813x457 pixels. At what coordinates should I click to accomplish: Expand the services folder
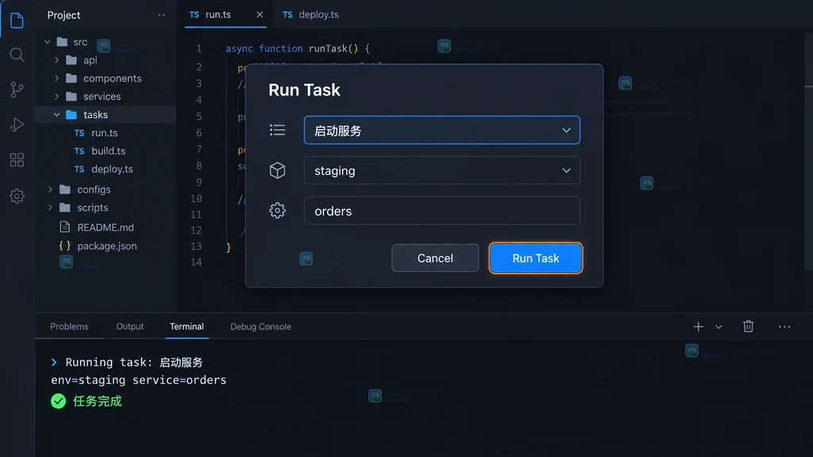pos(56,96)
